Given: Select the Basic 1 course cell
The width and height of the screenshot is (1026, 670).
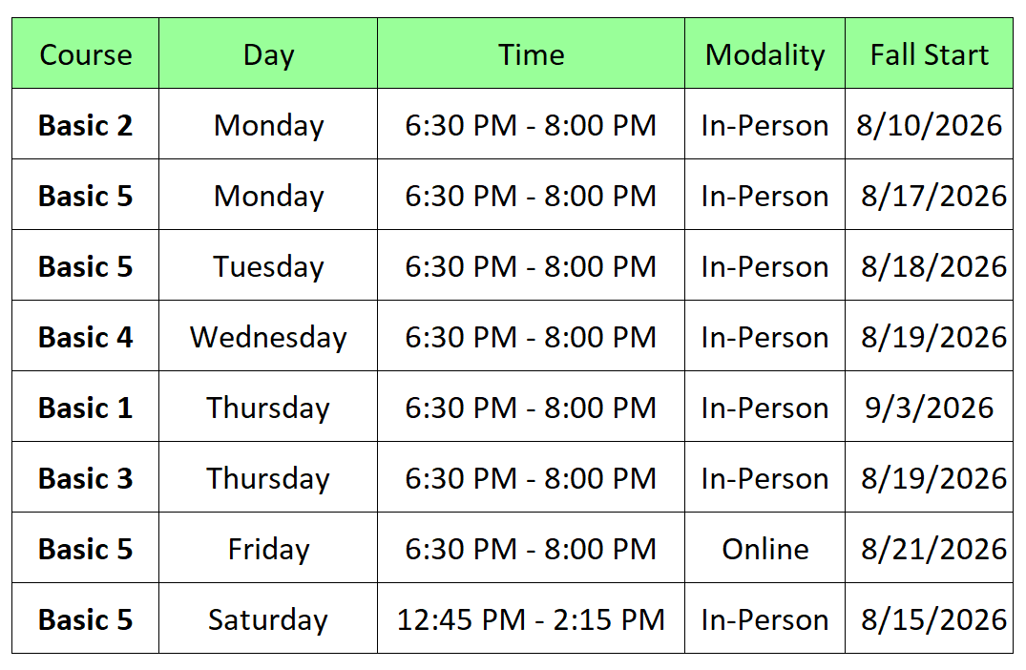Looking at the screenshot, I should pyautogui.click(x=85, y=407).
